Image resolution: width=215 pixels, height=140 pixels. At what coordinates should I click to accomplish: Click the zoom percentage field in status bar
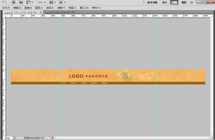coord(8,138)
